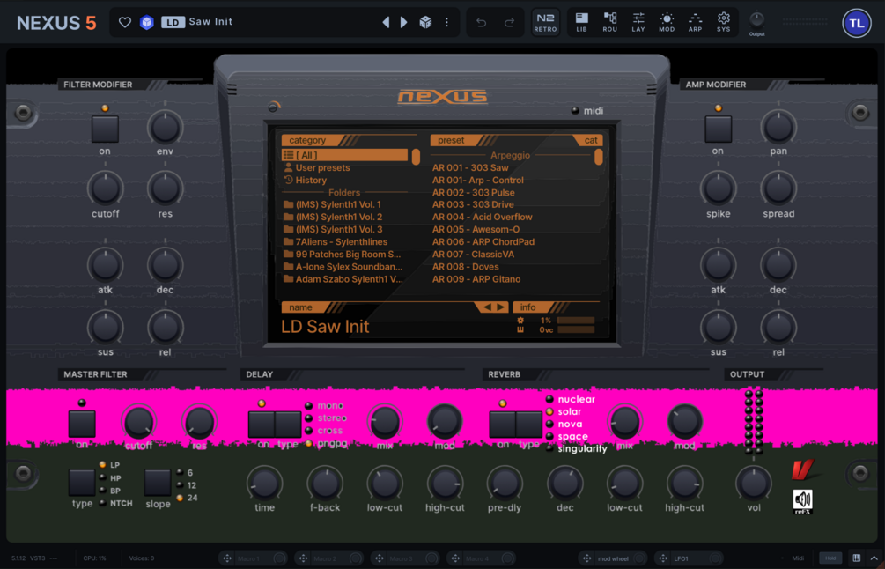The width and height of the screenshot is (885, 569).
Task: Cycle the Delay type button
Action: (x=289, y=425)
